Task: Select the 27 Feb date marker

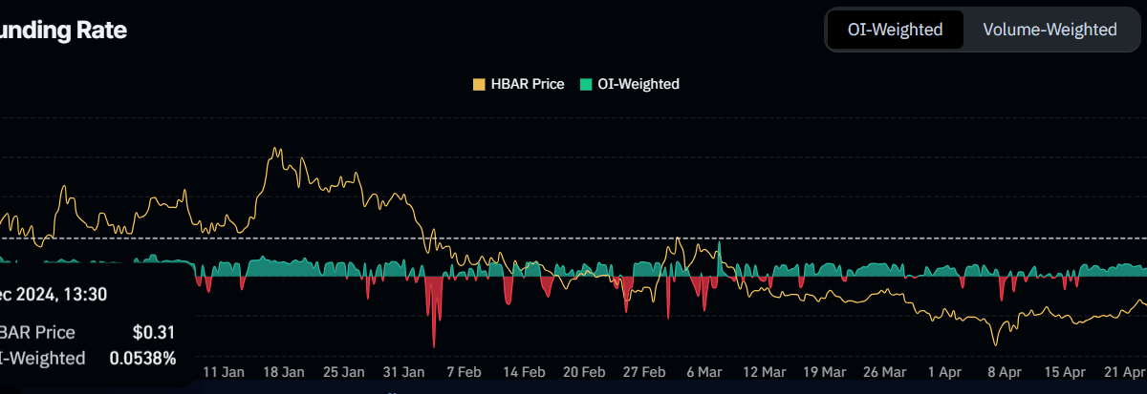Action: [643, 371]
